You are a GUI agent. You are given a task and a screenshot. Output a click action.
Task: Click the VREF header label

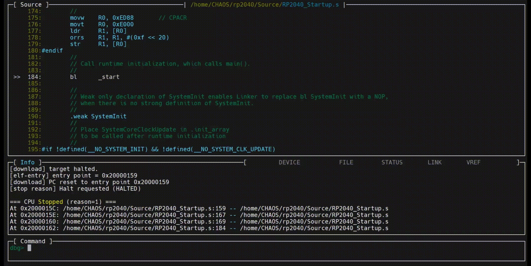473,162
